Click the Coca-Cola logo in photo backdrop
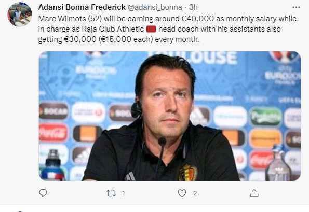Screen dimensions: 309x212 tap(53, 133)
